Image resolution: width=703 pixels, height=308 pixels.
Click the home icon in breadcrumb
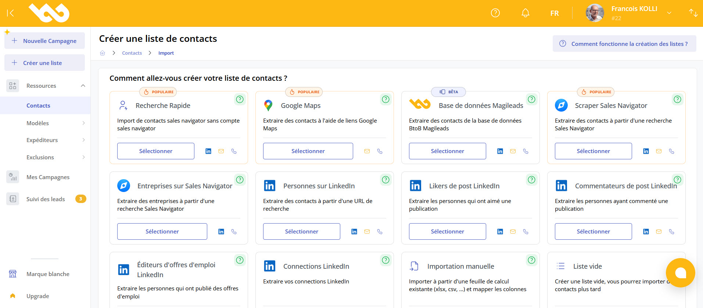pos(103,53)
